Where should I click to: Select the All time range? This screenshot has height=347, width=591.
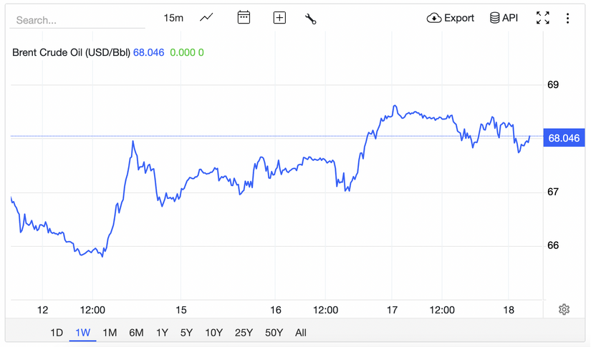click(301, 333)
